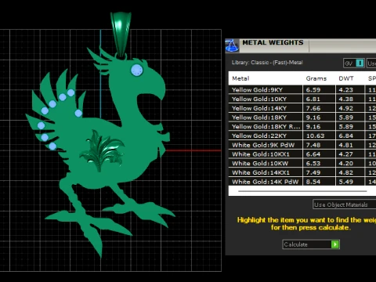Select the pendant bail at top
376x282 pixels.
121,34
